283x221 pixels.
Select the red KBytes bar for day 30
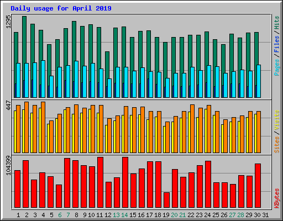(x=258, y=186)
